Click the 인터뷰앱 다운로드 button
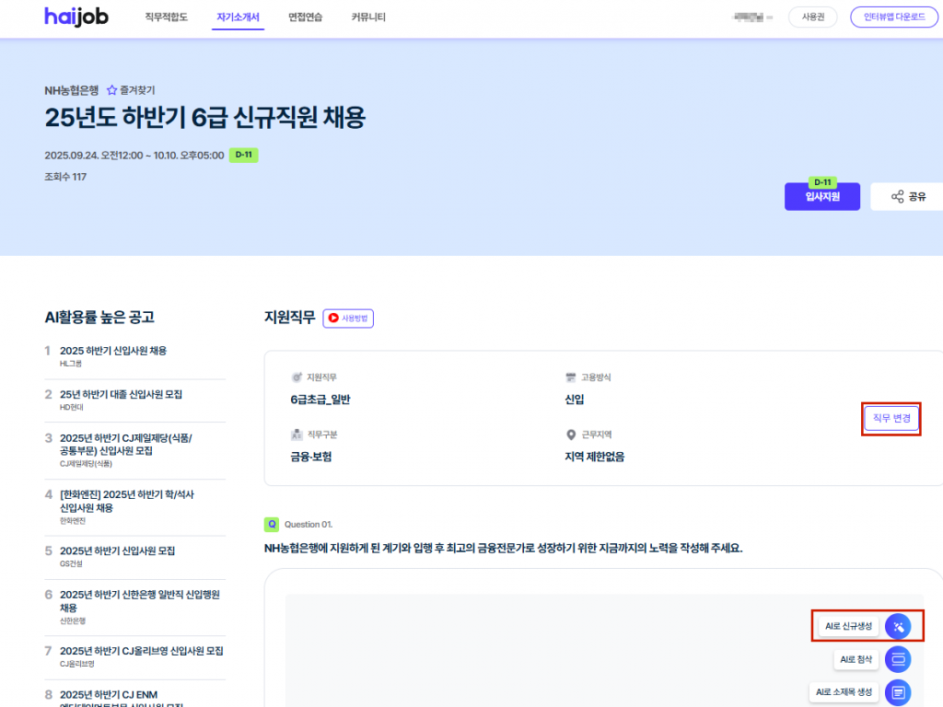This screenshot has width=943, height=707. 893,17
